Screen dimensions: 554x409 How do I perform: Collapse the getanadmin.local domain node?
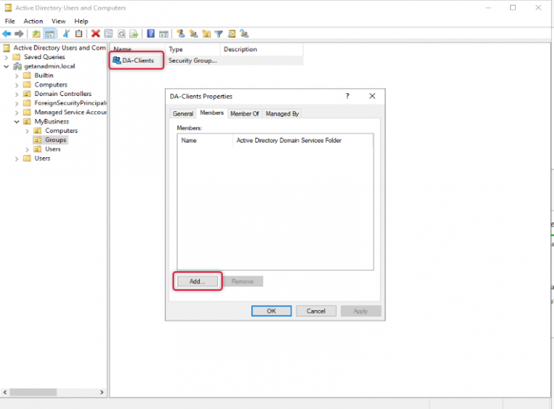point(6,66)
